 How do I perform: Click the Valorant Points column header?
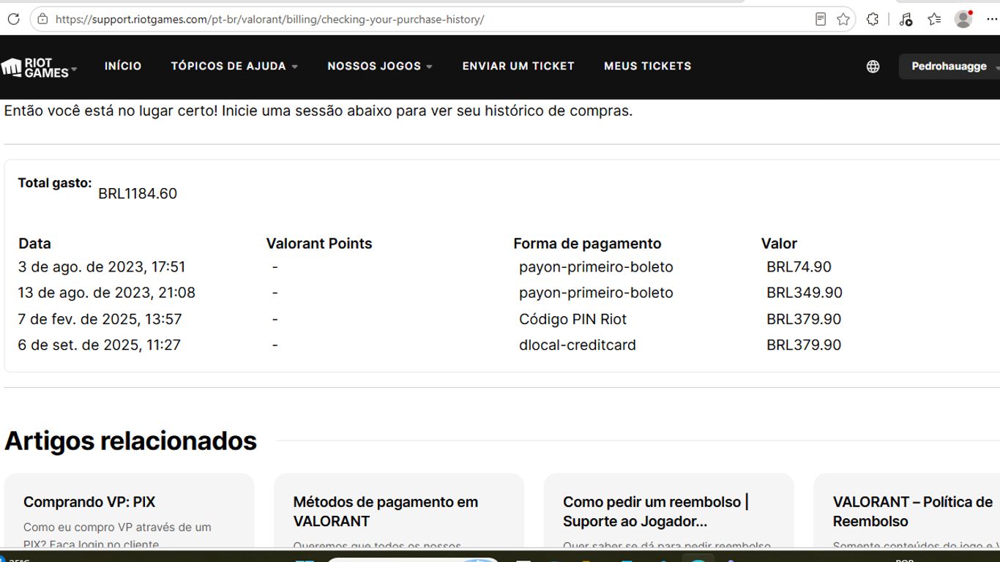click(x=319, y=244)
